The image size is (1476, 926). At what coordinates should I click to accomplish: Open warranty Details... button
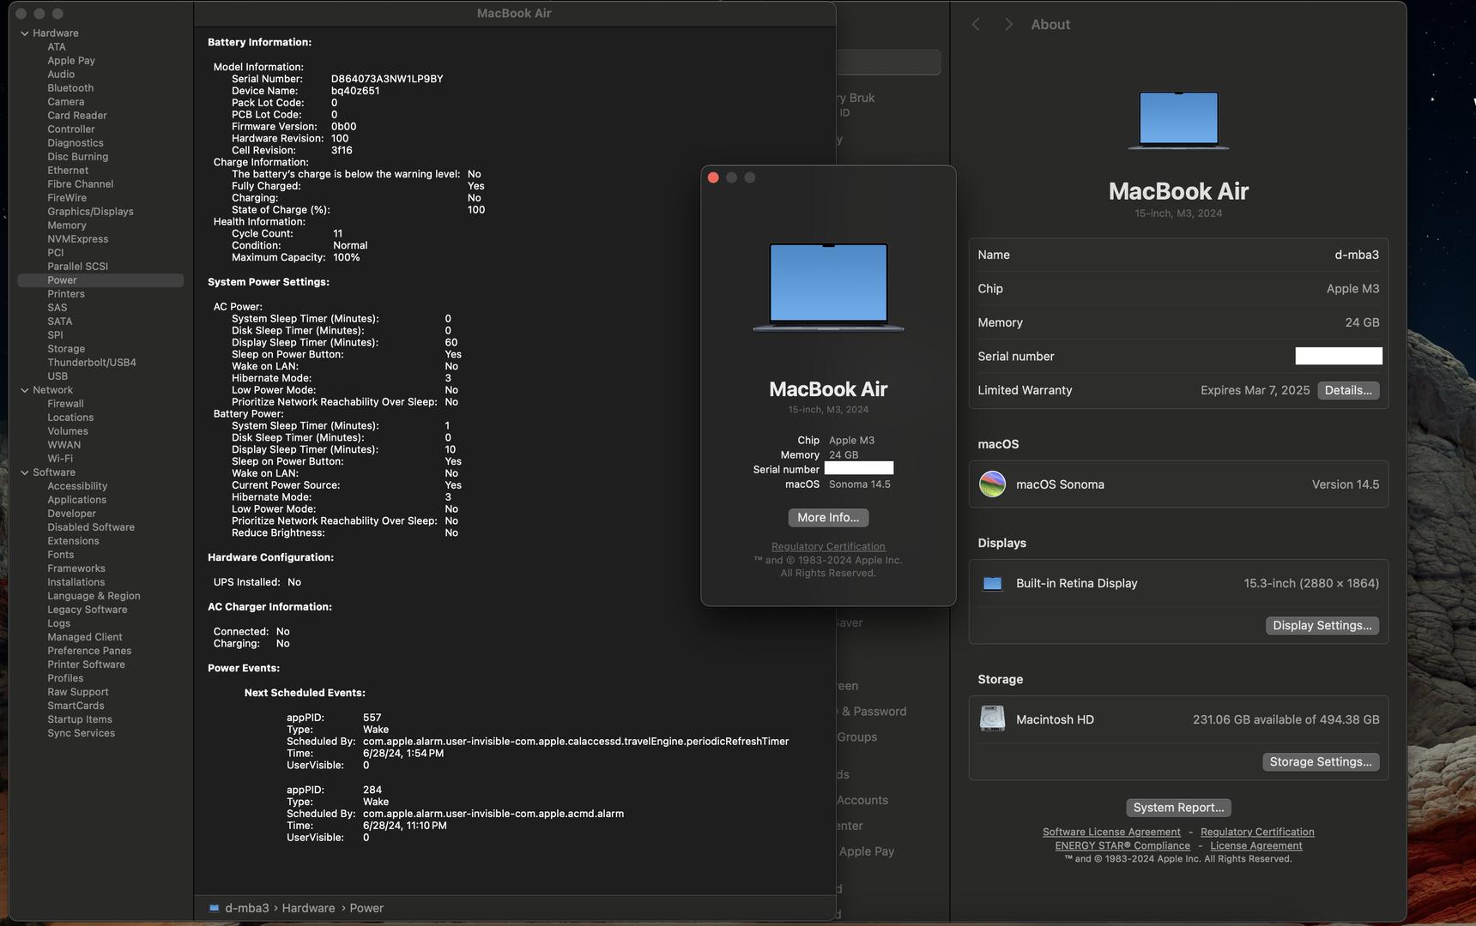tap(1347, 390)
